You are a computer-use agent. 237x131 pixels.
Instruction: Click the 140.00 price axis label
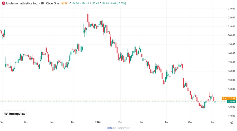click(231, 89)
